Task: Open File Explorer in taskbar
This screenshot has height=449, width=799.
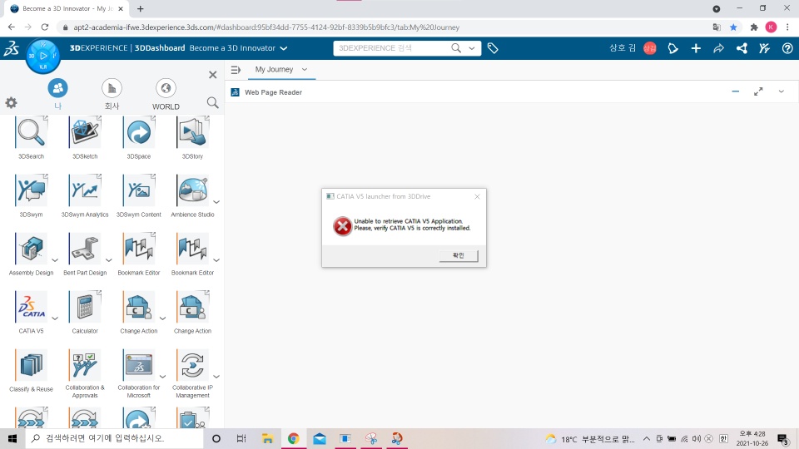Action: (267, 438)
